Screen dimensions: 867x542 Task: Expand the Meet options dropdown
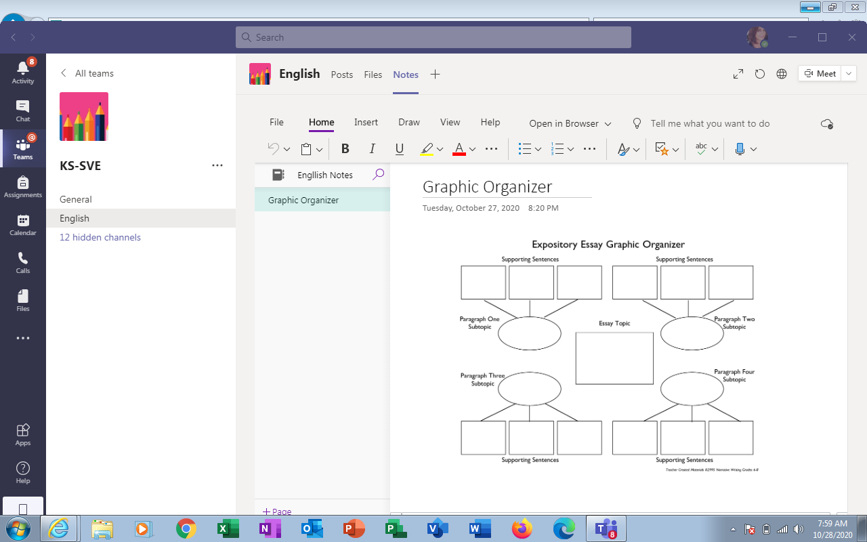click(849, 74)
